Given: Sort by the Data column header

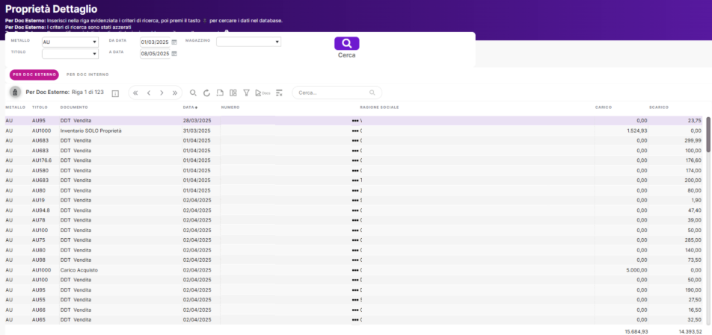Looking at the screenshot, I should click(188, 107).
